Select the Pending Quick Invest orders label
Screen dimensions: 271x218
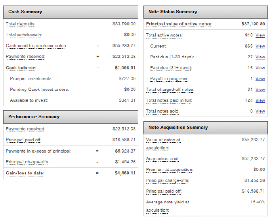coord(39,89)
